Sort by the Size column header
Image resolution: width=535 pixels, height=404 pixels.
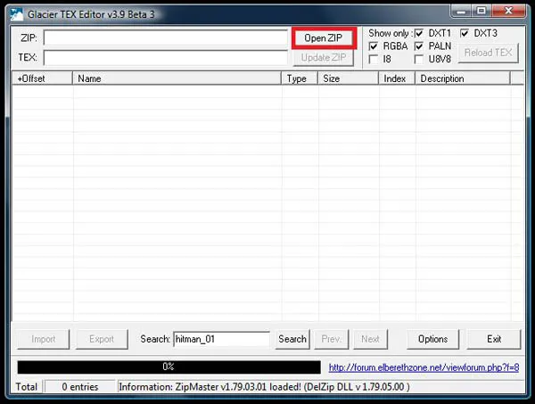(x=349, y=78)
